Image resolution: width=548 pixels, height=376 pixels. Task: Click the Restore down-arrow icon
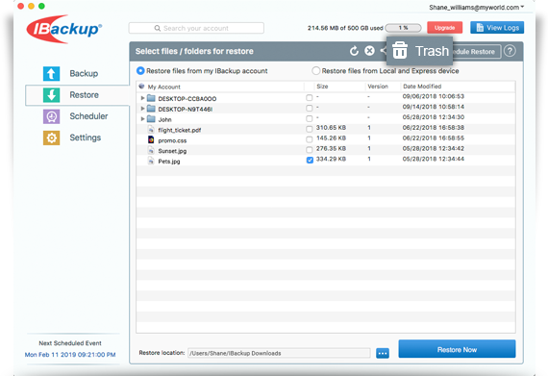(x=51, y=95)
